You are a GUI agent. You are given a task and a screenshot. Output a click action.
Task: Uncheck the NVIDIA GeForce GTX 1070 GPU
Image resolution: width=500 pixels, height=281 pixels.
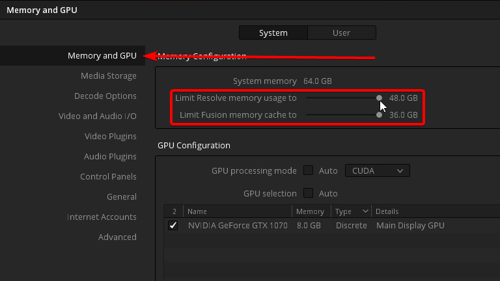173,225
